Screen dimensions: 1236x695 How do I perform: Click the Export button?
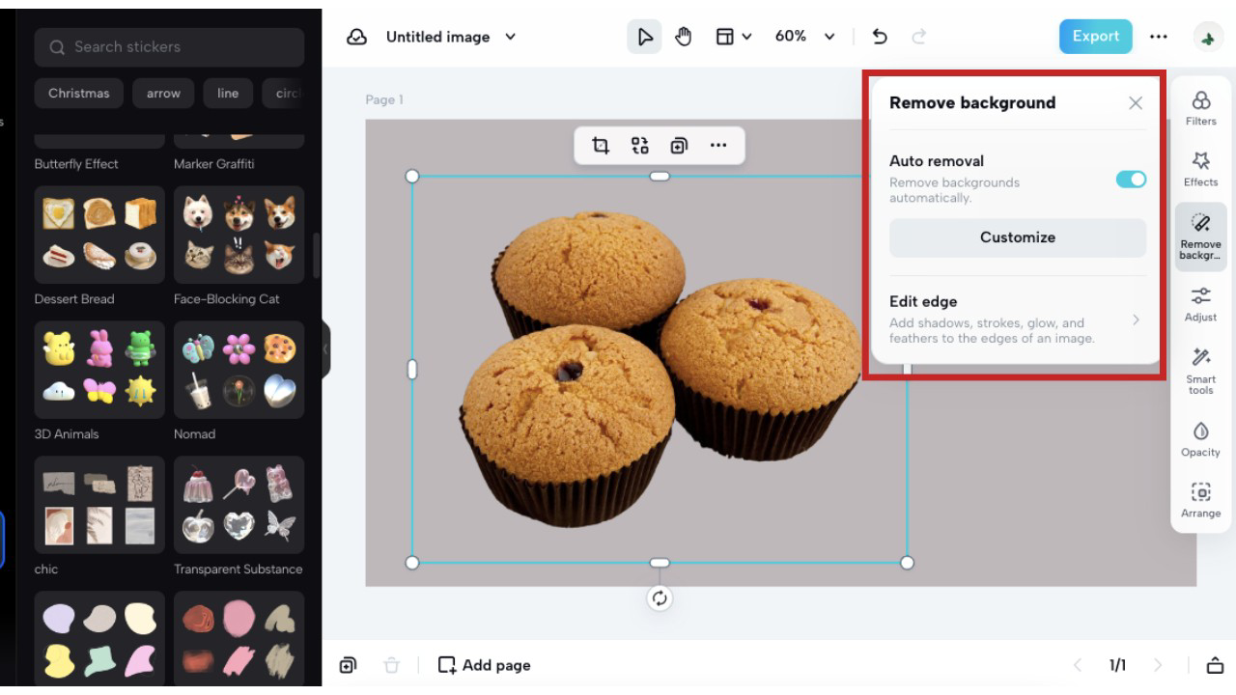coord(1096,37)
